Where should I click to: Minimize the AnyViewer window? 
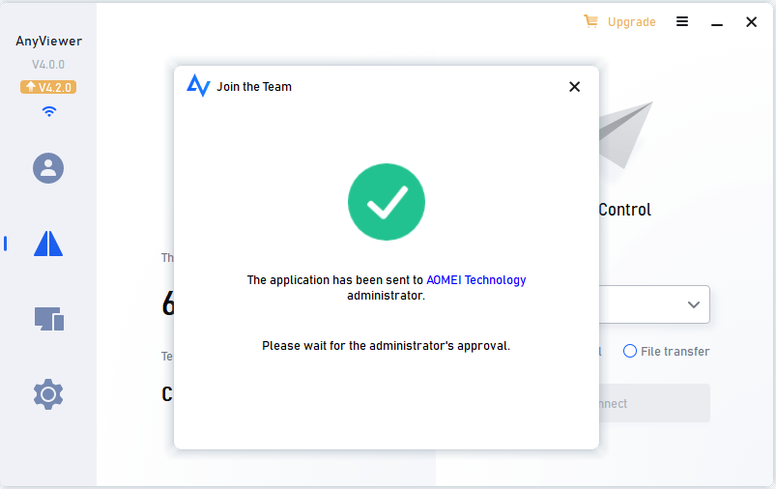point(717,21)
